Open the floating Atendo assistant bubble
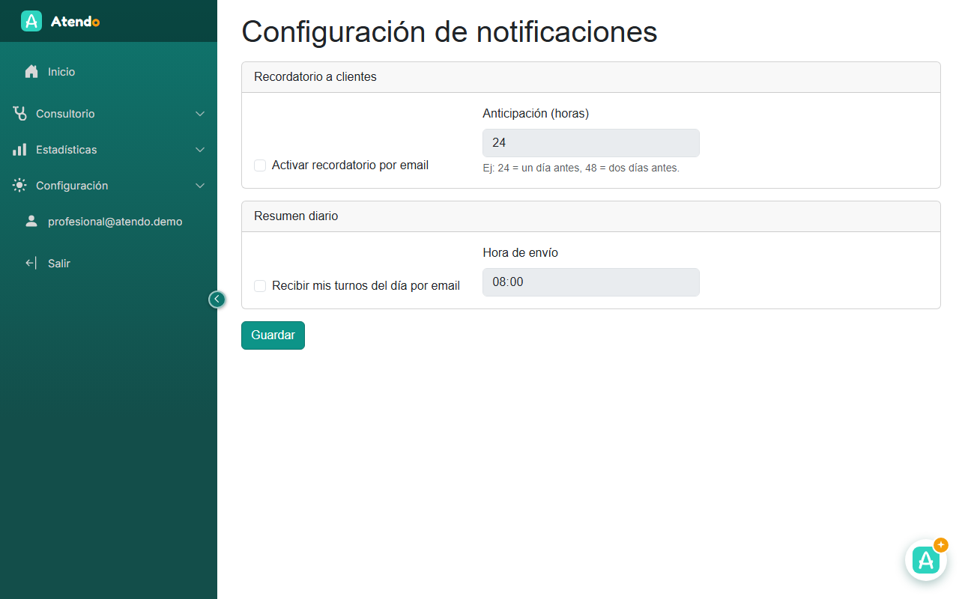Viewport: 959px width, 599px height. coord(926,560)
